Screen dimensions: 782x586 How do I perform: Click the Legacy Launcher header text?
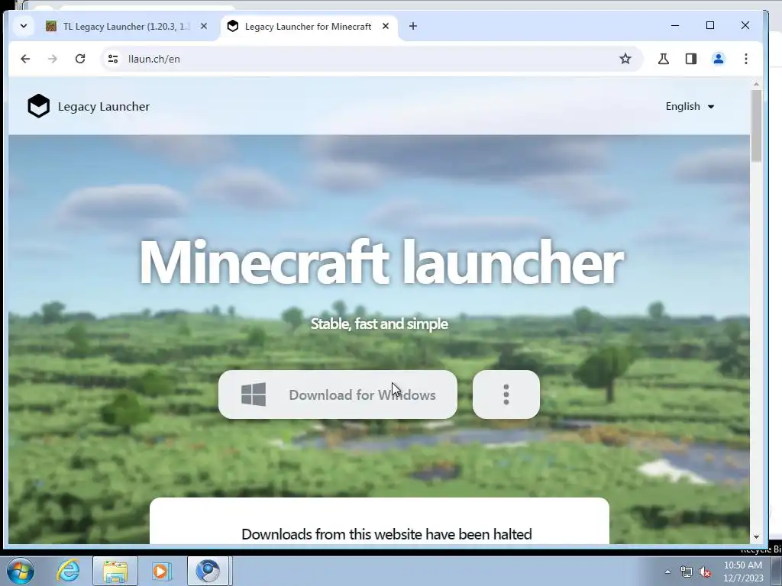(x=104, y=107)
